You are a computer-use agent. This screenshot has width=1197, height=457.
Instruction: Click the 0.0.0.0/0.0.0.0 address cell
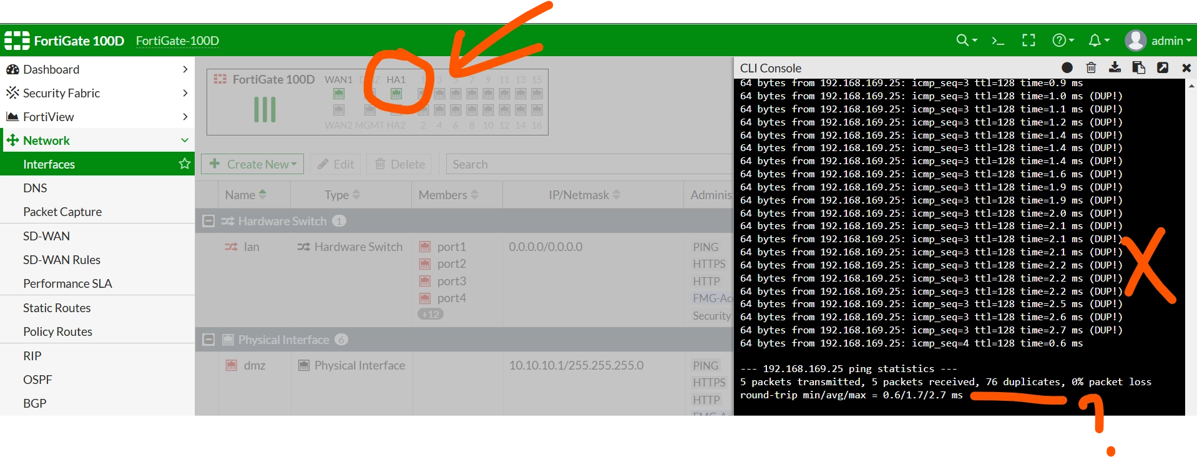tap(545, 247)
